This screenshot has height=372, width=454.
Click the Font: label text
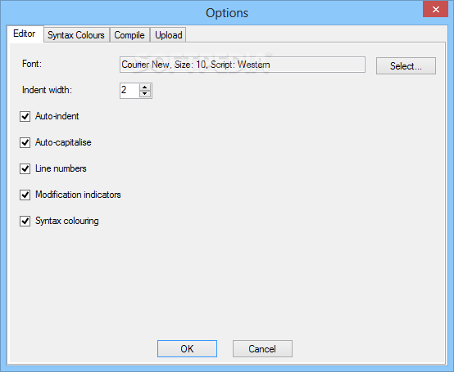tap(32, 64)
